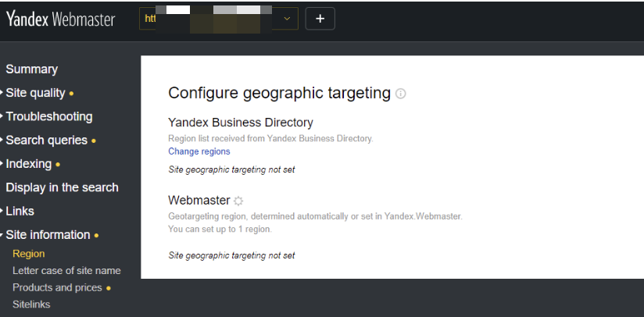Select Region in the sidebar

(29, 254)
